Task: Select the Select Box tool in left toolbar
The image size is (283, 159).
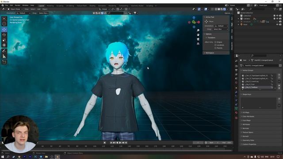Action: pyautogui.click(x=4, y=19)
